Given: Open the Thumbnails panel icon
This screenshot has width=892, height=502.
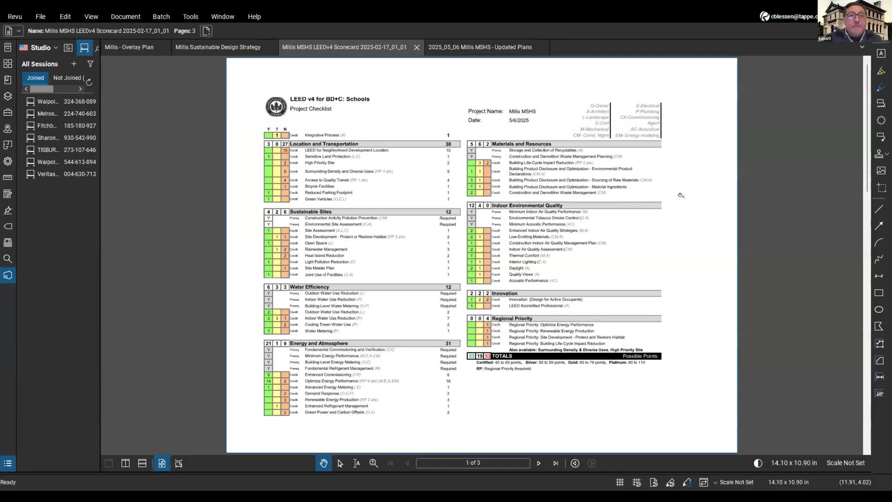Looking at the screenshot, I should click(x=8, y=64).
